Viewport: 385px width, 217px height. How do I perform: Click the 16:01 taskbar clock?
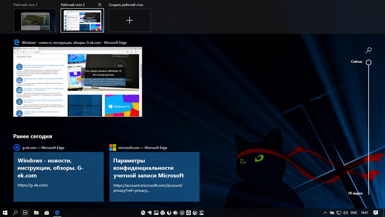coord(364,213)
